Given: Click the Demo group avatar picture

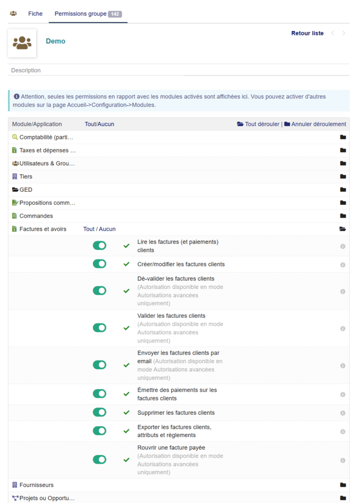Looking at the screenshot, I should [x=22, y=43].
